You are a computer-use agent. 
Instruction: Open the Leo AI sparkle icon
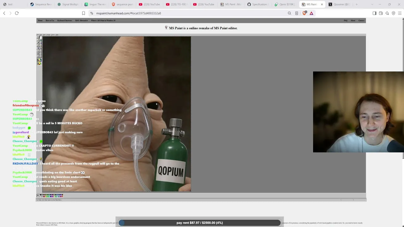[387, 13]
